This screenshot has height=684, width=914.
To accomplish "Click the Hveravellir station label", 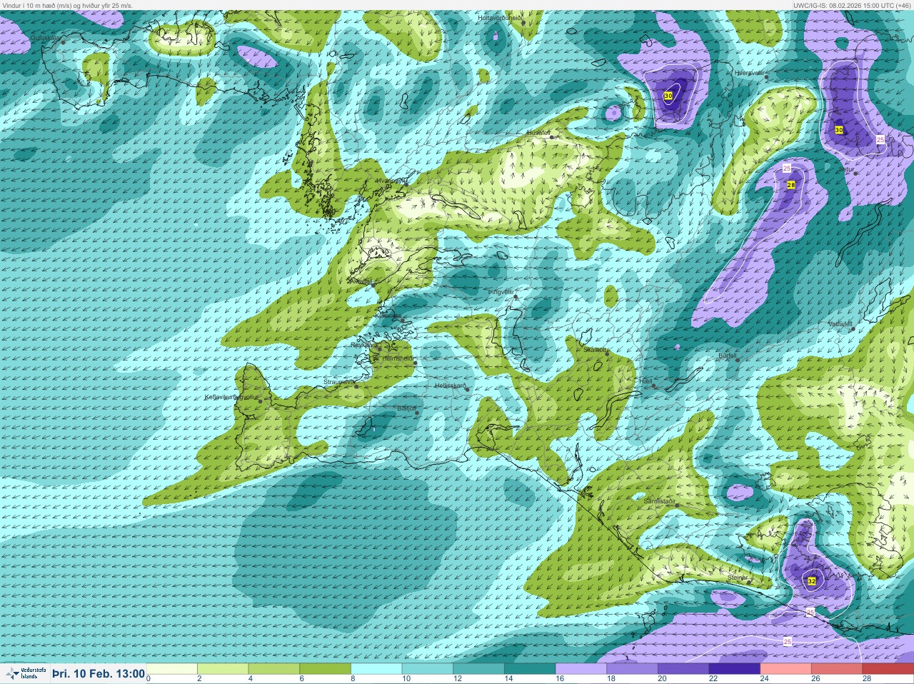I will [x=749, y=73].
